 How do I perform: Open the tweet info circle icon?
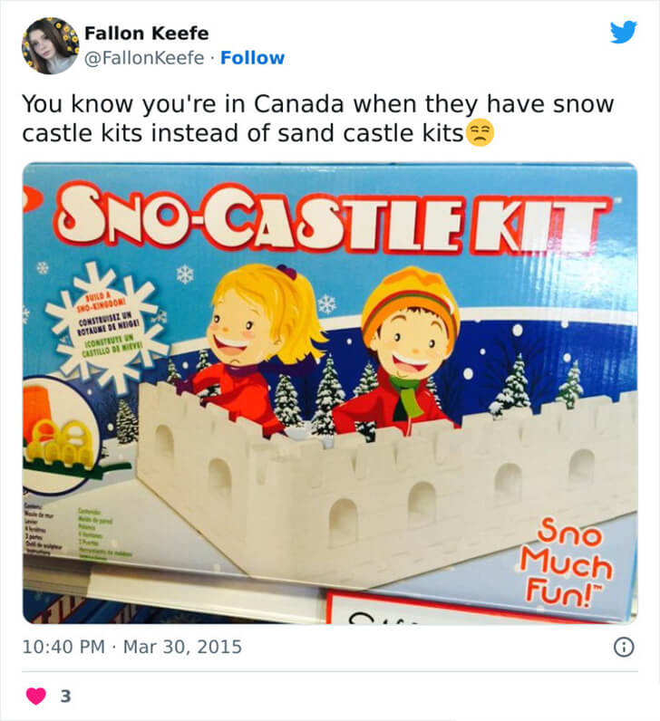point(624,647)
